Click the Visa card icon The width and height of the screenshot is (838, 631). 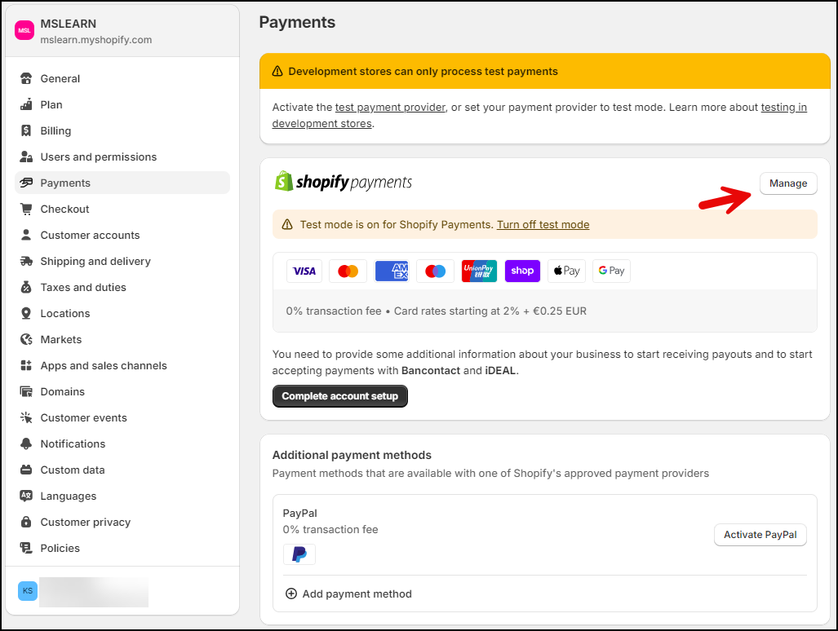[304, 271]
